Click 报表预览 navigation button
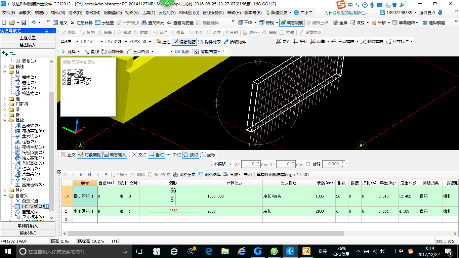459x258 pixels. pos(28,233)
